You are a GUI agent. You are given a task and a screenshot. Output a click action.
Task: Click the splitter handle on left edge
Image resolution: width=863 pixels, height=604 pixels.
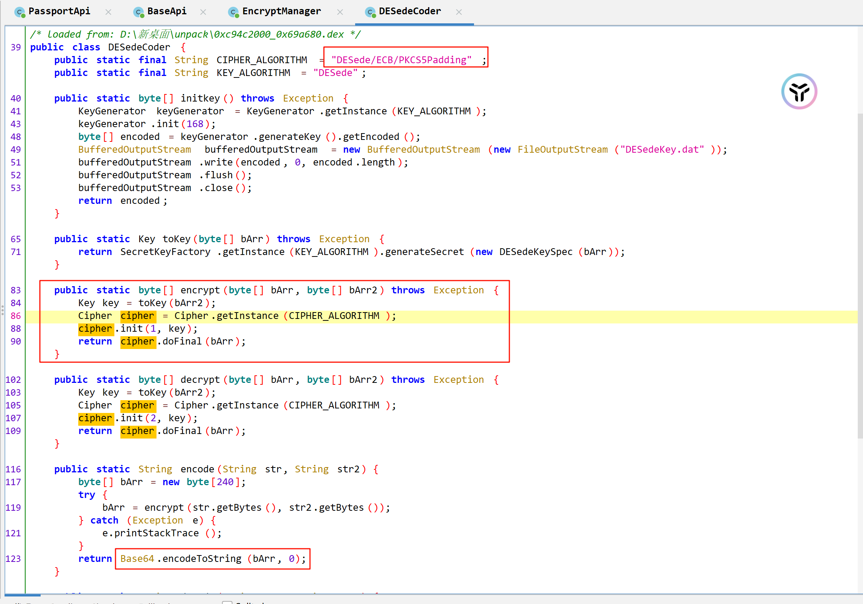(2, 310)
